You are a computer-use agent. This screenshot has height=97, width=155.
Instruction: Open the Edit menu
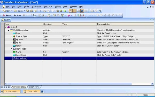tap(13, 7)
